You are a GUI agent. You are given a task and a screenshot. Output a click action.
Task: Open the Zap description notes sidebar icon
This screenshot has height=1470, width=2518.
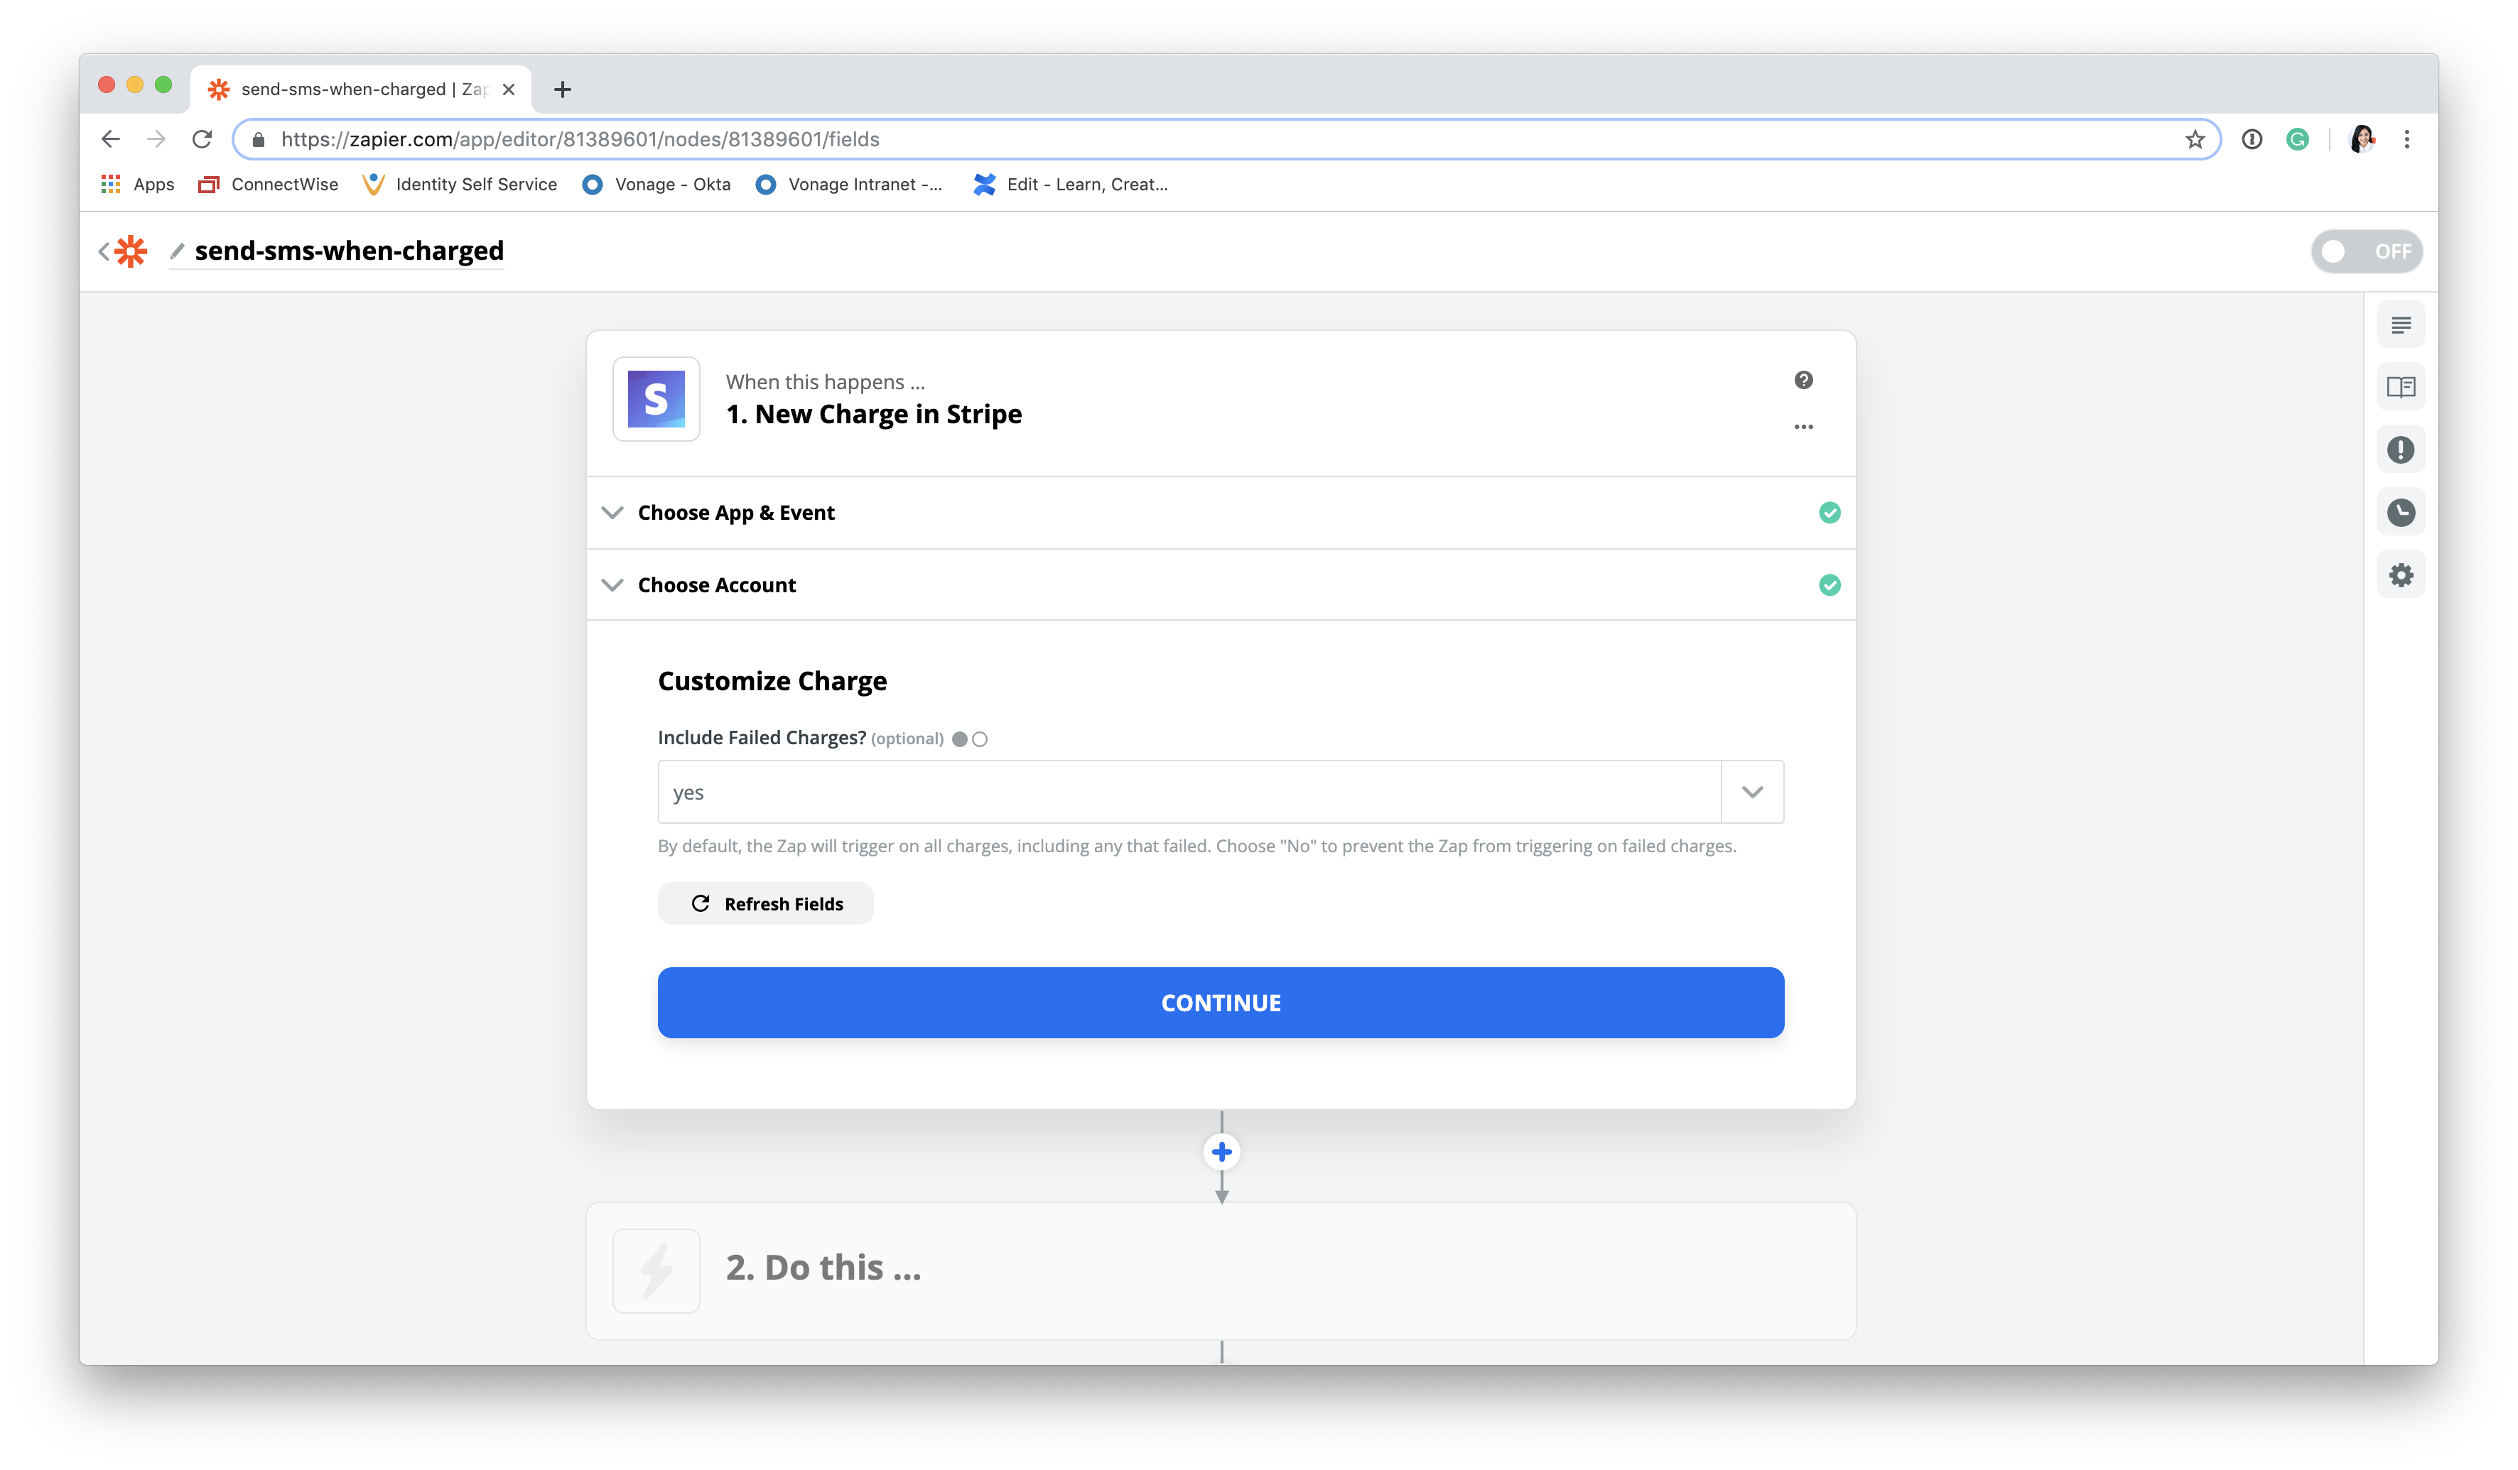(2400, 325)
